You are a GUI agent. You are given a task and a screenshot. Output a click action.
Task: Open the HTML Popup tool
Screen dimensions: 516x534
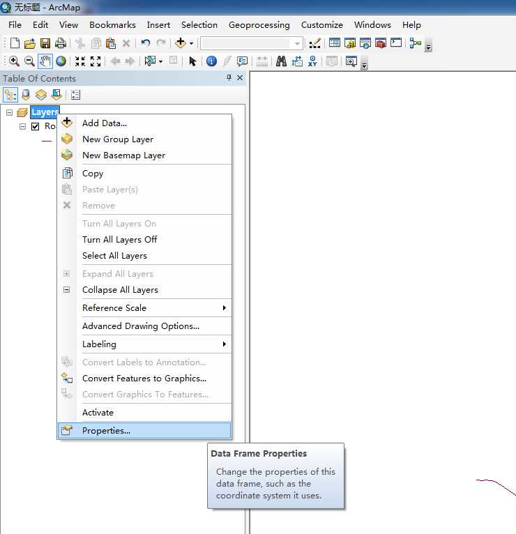(242, 61)
